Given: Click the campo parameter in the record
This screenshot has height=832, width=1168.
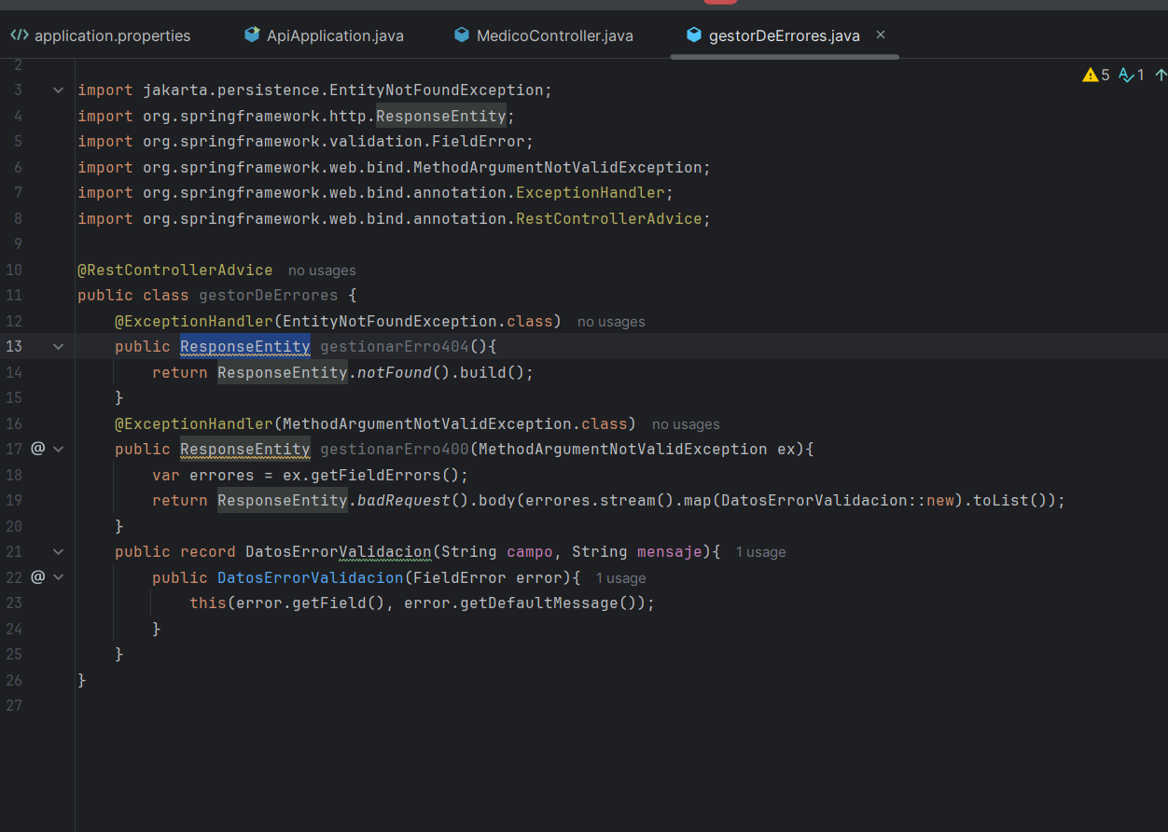Looking at the screenshot, I should [x=530, y=552].
